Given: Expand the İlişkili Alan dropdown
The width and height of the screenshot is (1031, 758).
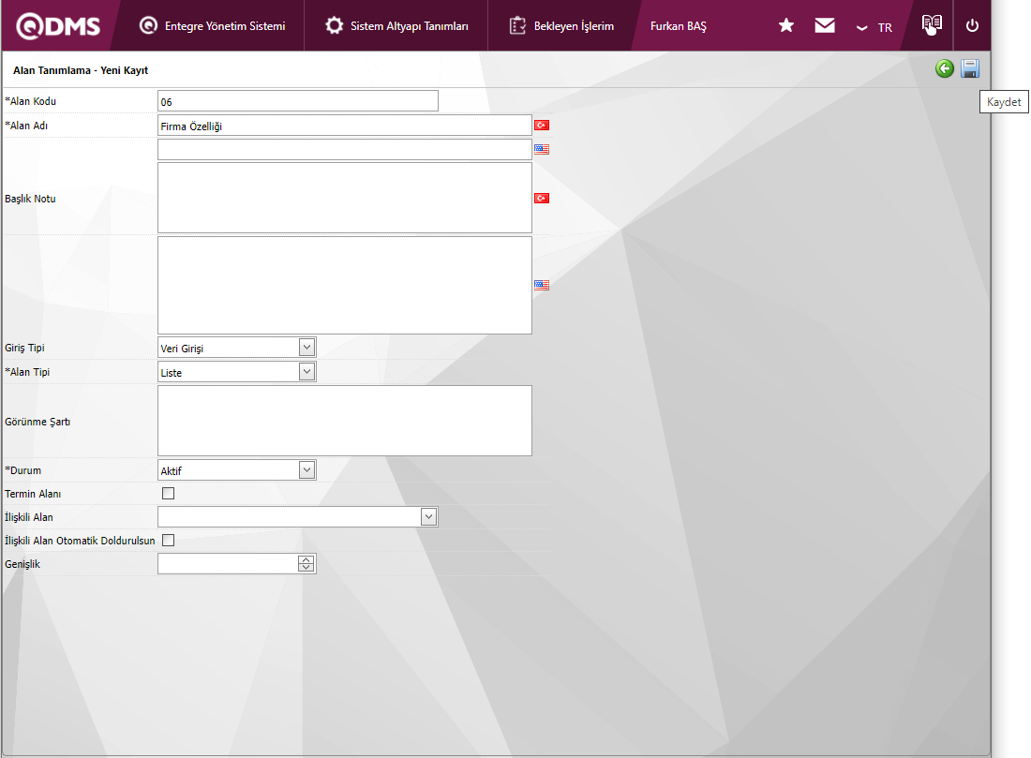Looking at the screenshot, I should coord(428,516).
